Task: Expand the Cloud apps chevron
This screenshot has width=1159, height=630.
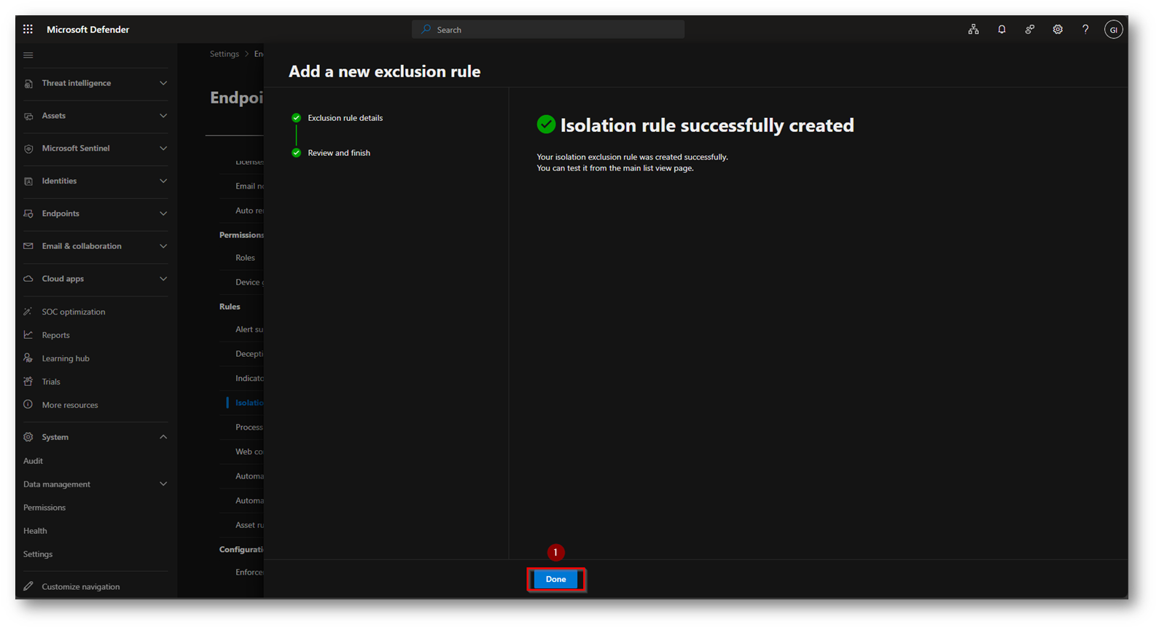Action: coord(163,279)
